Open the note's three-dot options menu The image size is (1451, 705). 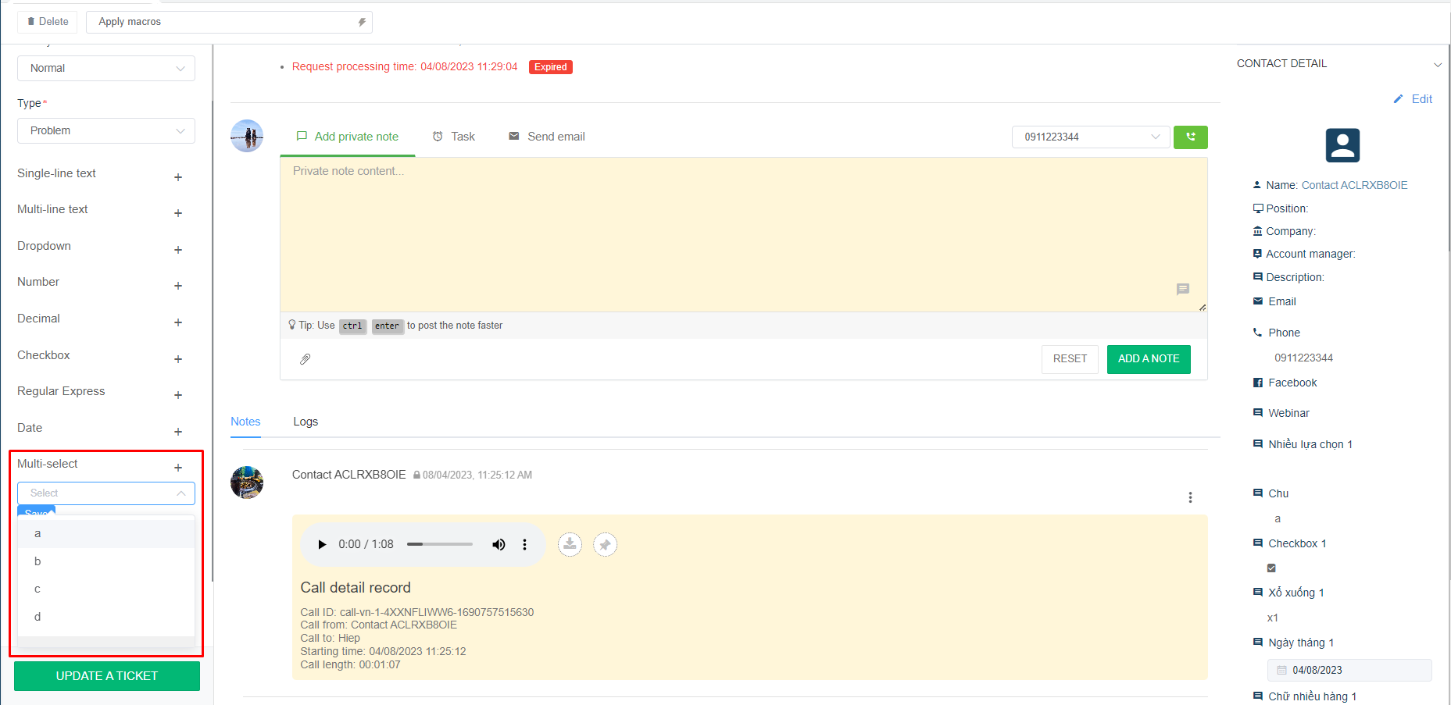tap(1190, 497)
